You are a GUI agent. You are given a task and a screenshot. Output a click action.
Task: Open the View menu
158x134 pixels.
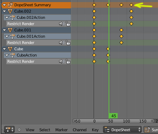[x=30, y=130]
